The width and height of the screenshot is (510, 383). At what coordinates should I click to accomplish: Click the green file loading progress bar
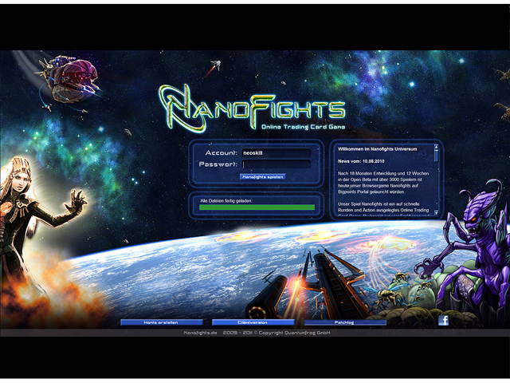(x=257, y=207)
